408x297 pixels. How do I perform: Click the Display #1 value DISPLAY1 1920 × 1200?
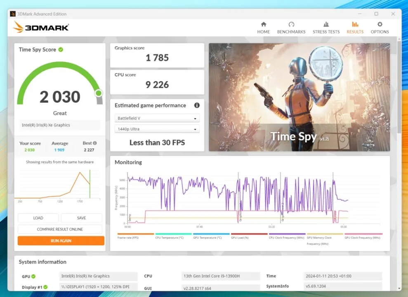coord(98,287)
